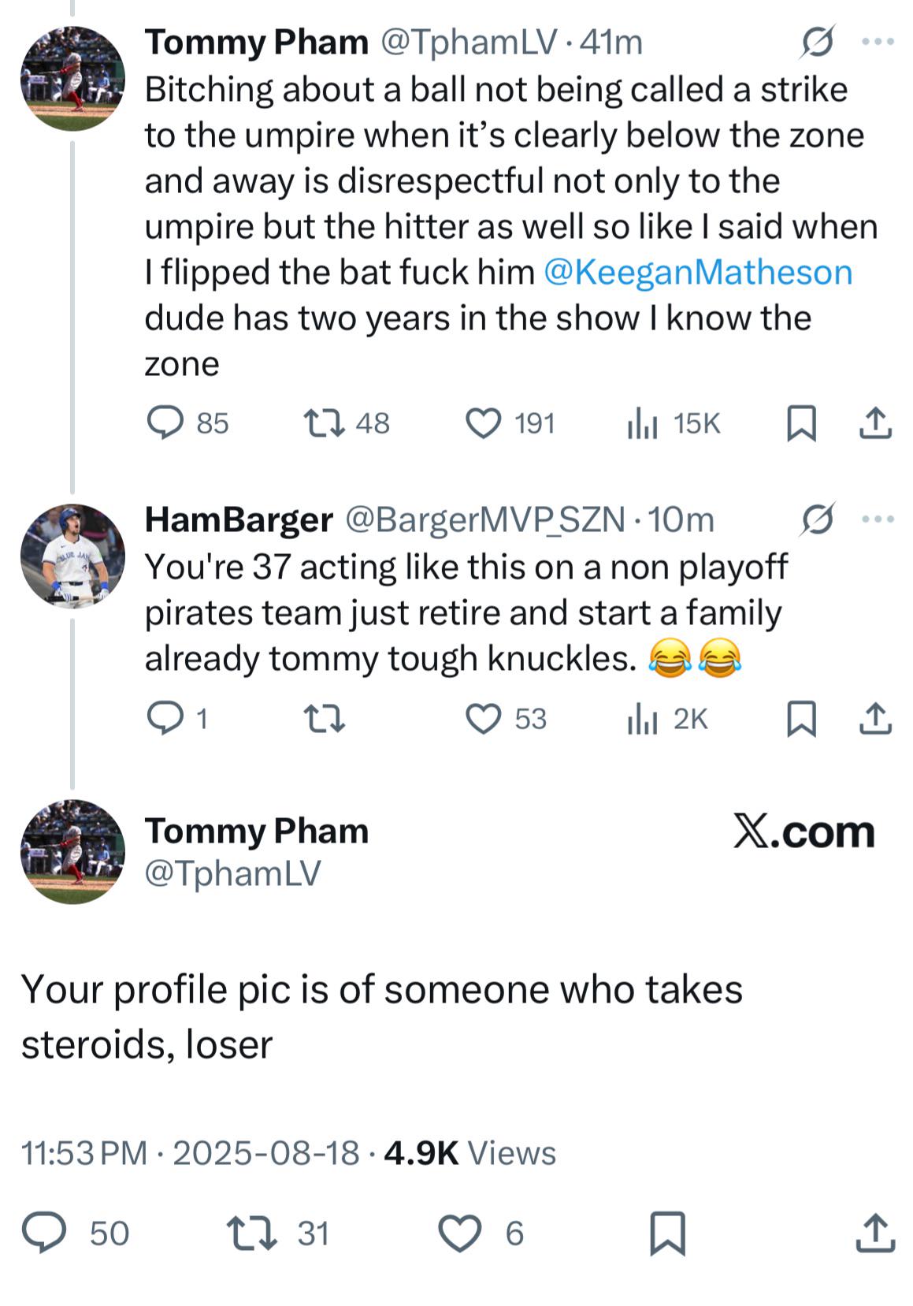Image resolution: width=913 pixels, height=1306 pixels.
Task: Reply to the steroids tweet
Action: coord(44,1233)
